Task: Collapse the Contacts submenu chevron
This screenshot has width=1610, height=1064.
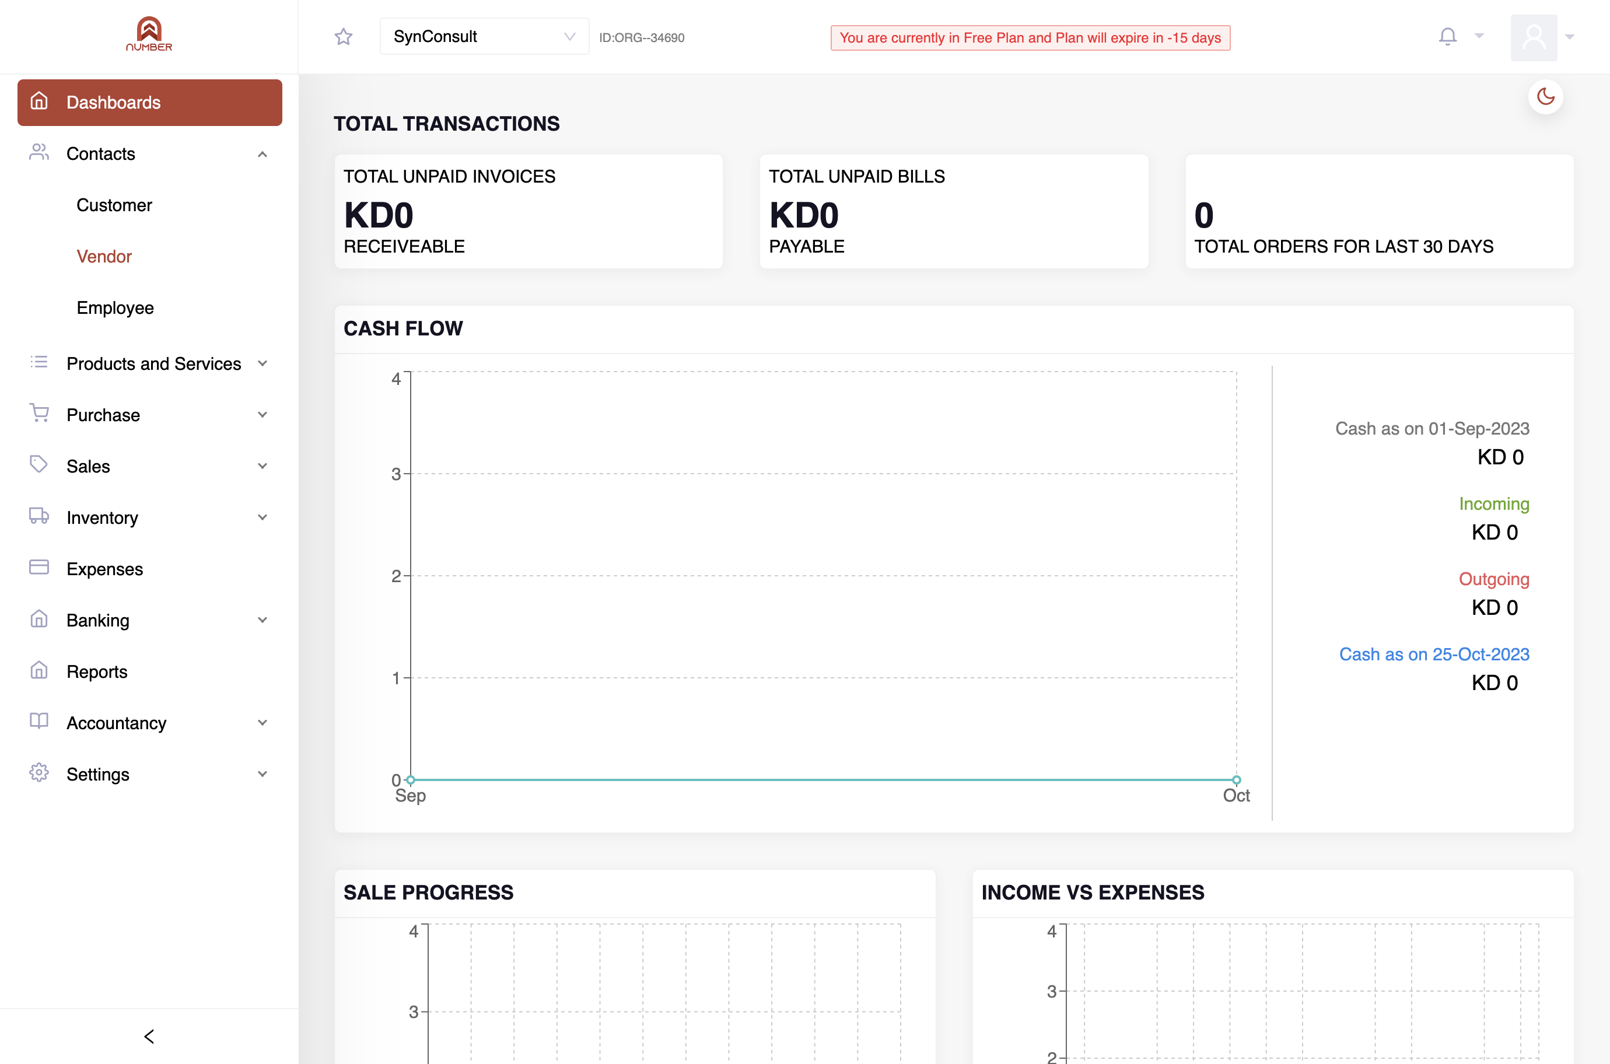Action: click(x=262, y=155)
